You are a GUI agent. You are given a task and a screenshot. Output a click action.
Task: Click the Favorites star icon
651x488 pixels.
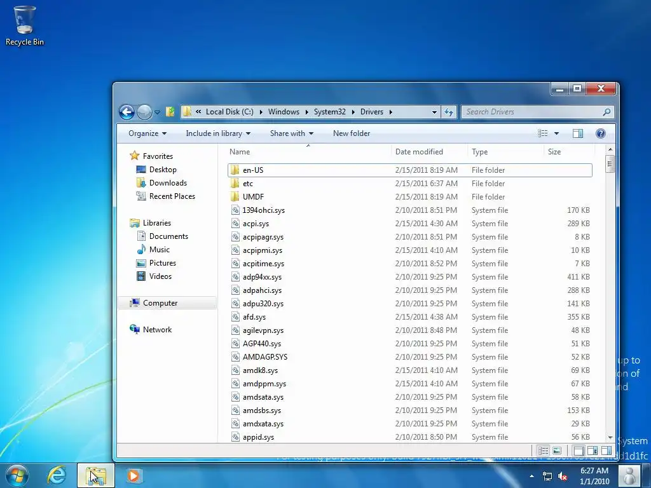[x=135, y=156]
